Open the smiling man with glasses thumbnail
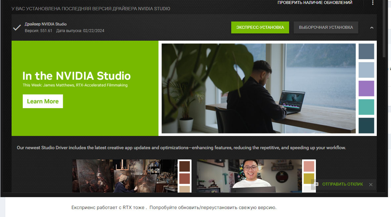Screen dimensions: 391x217 tap(249, 176)
